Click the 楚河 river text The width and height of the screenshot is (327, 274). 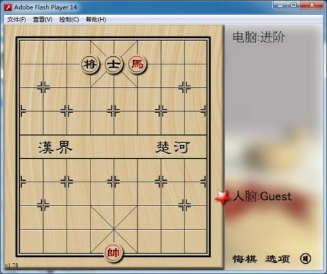(x=173, y=147)
